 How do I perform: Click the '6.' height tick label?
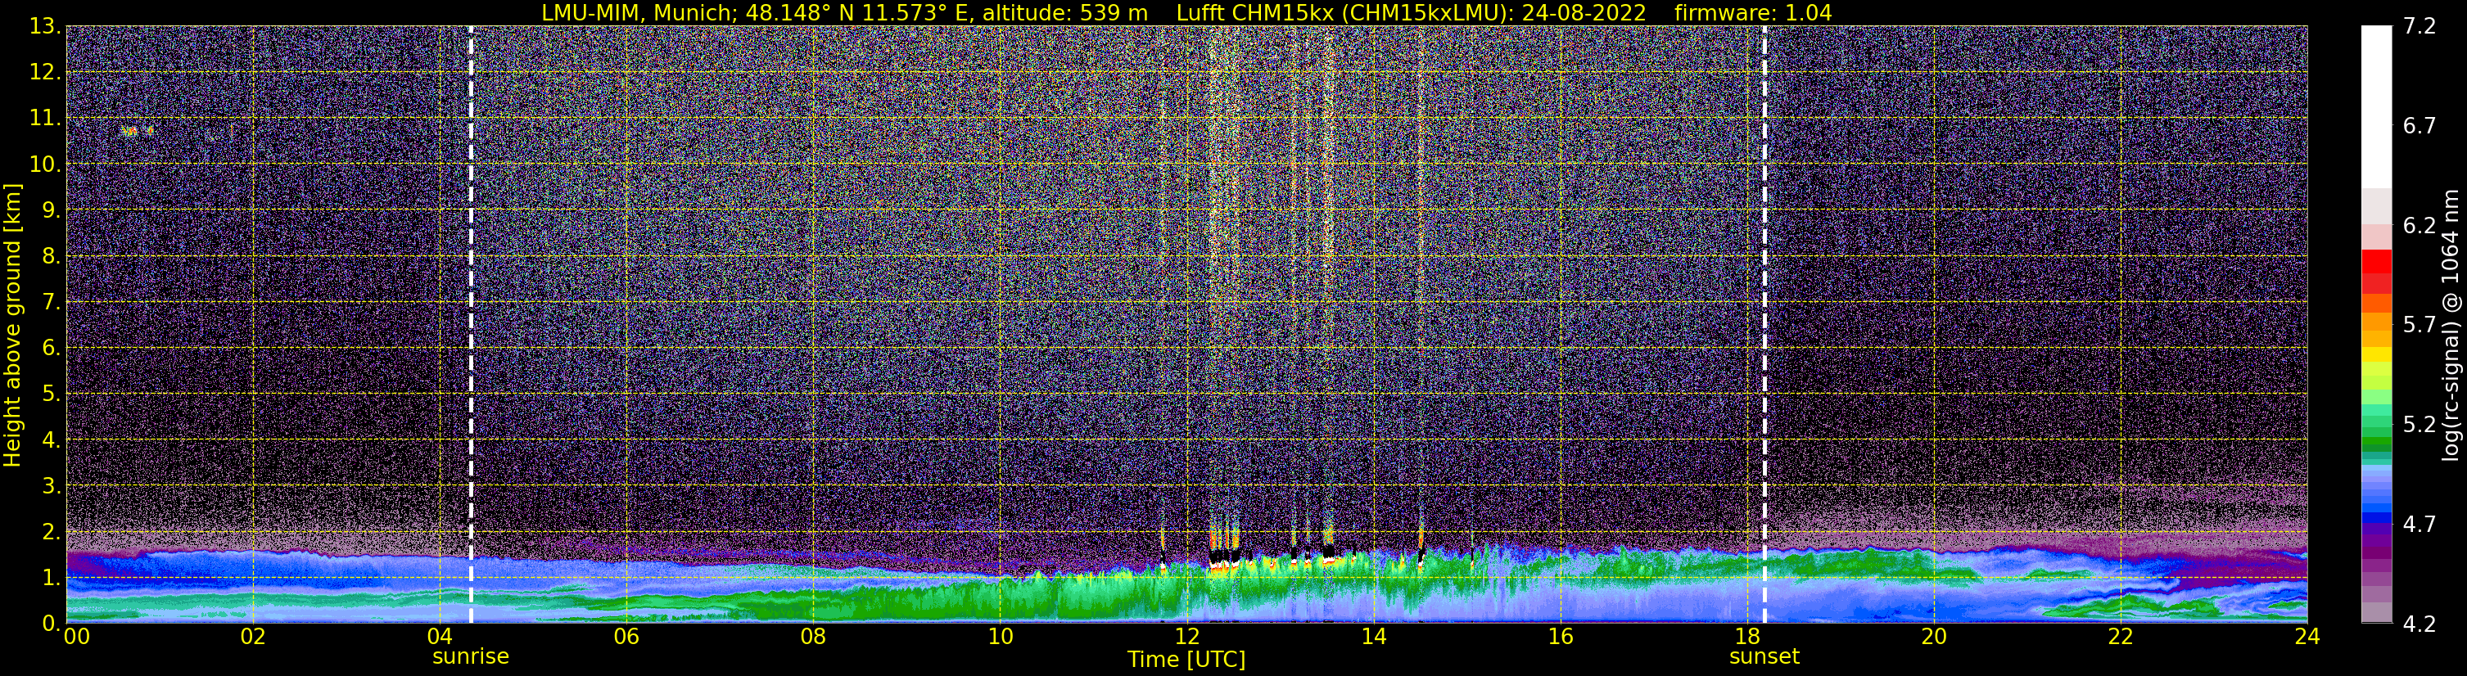pos(52,348)
